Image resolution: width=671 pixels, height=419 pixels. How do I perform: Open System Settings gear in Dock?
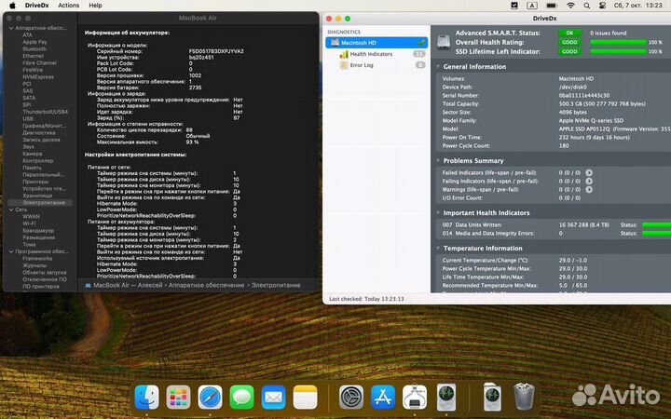(351, 398)
